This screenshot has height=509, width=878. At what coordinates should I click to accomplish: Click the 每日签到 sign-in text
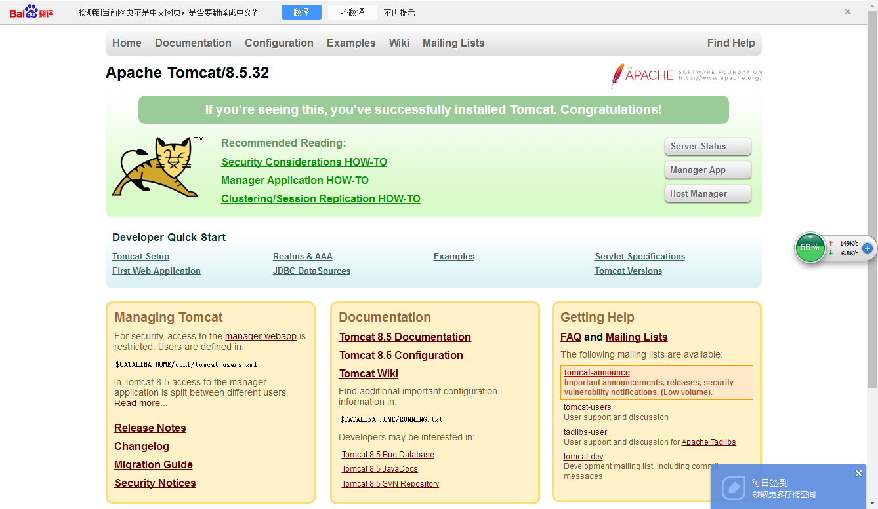pyautogui.click(x=770, y=483)
